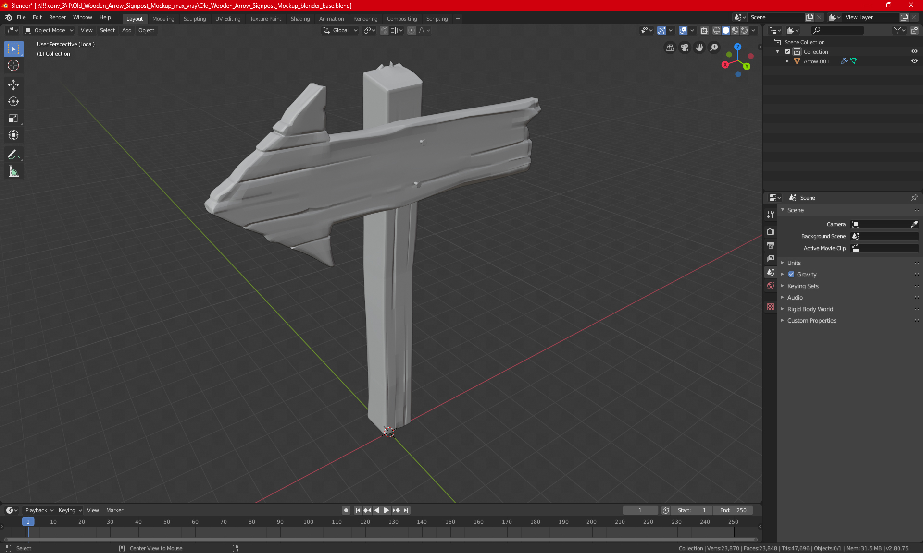The height and width of the screenshot is (553, 923).
Task: Open the Texture properties tab
Action: [771, 307]
